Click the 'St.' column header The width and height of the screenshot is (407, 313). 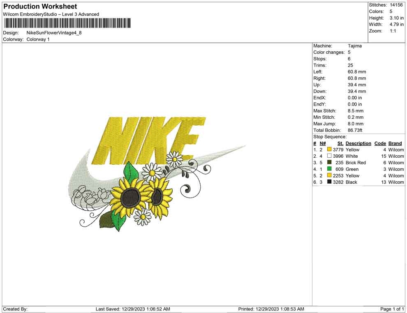(x=340, y=143)
